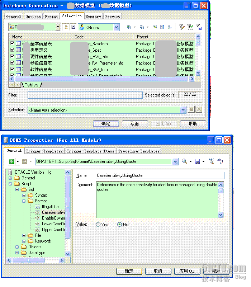251x287 pixels.
Task: Uncheck the table row with code e_Spec
Action: pyautogui.click(x=12, y=50)
